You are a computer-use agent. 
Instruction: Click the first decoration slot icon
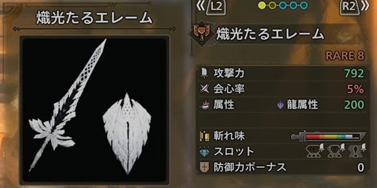pyautogui.click(x=315, y=150)
